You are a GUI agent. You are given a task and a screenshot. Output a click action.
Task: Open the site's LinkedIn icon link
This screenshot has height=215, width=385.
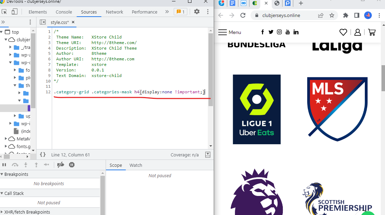coord(296,32)
